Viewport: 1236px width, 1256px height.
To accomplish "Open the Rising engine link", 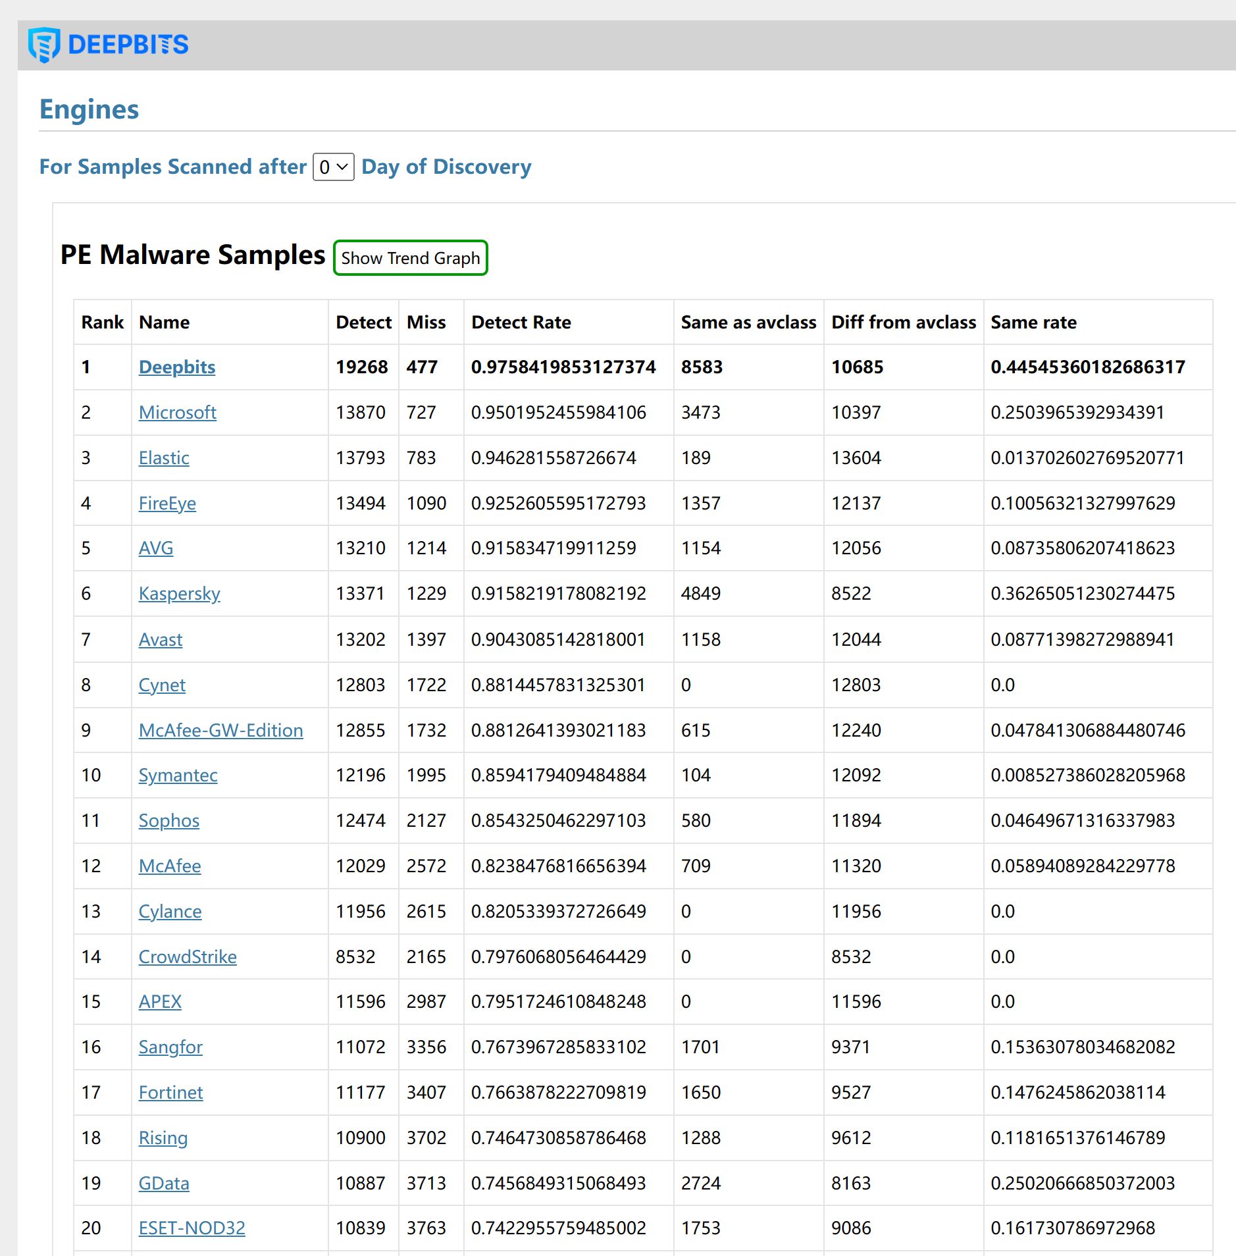I will point(163,1138).
